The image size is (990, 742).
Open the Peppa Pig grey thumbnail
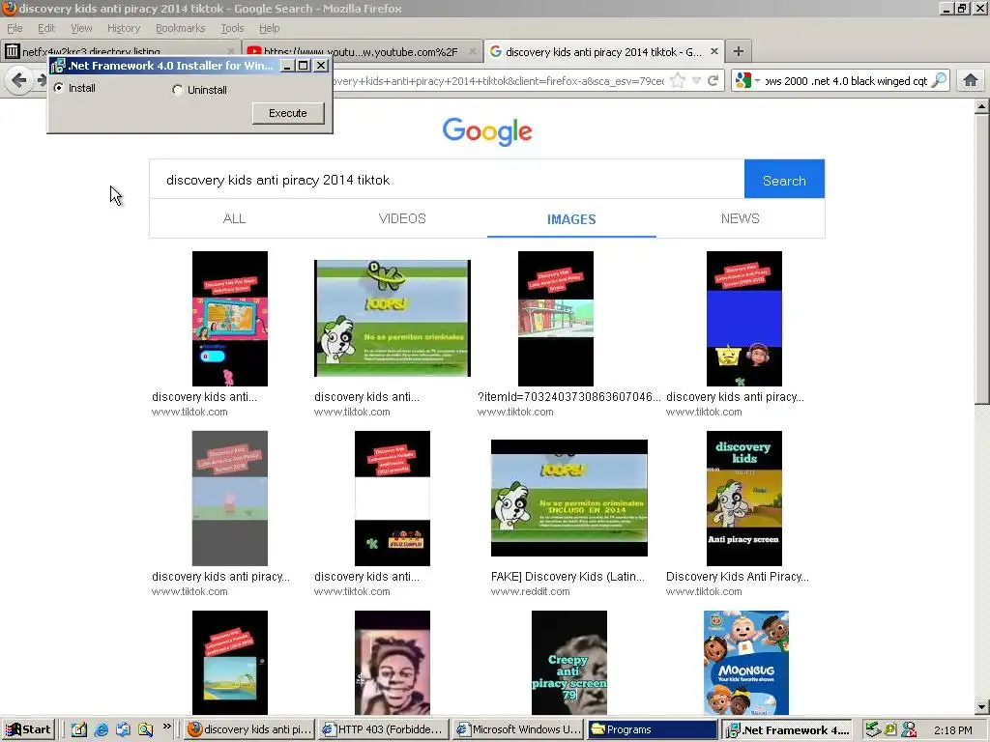230,499
